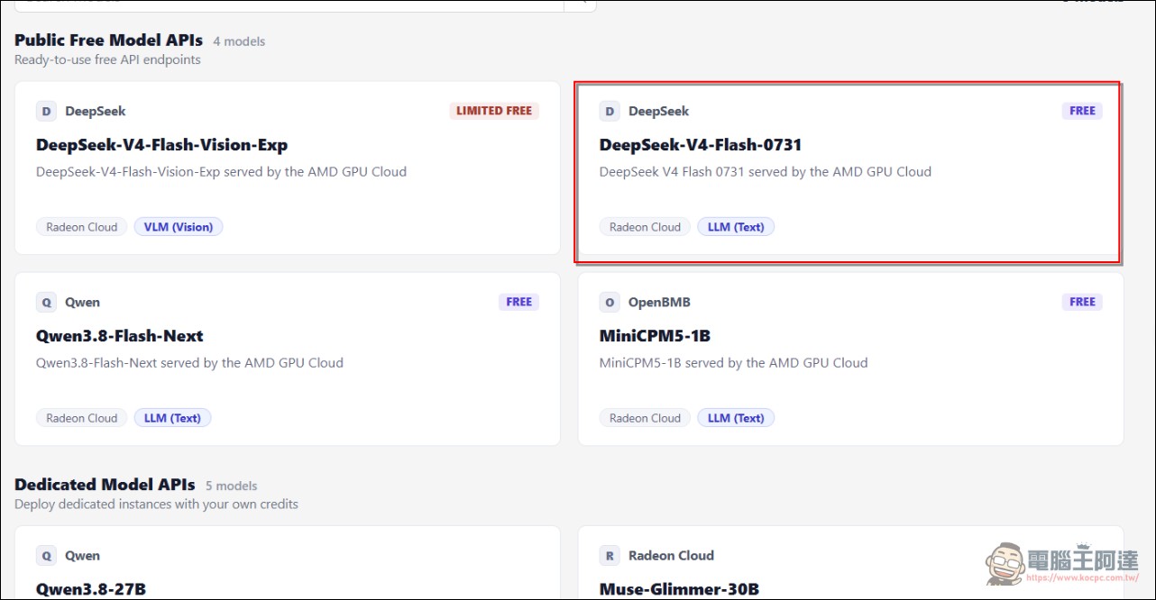Click the Q icon on the Qwen3.8-27B card
This screenshot has height=600, width=1156.
click(46, 556)
